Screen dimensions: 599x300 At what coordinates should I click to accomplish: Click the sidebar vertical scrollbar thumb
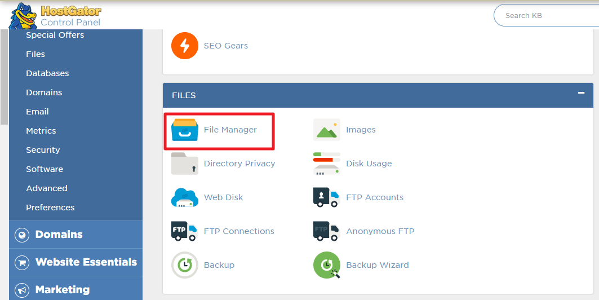tap(4, 77)
